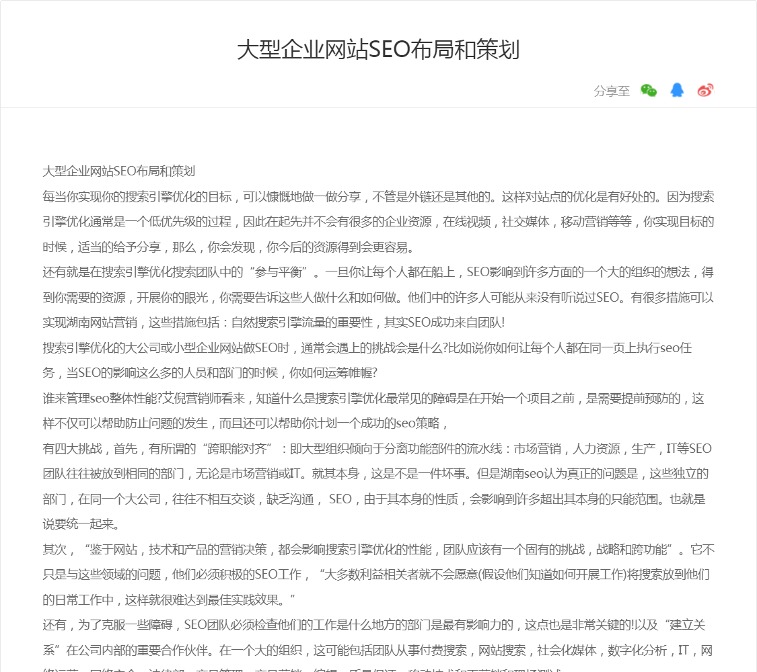Screen dimensions: 757x672
Task: Click the line starting "实现湖南网站营销"
Action: 274,323
